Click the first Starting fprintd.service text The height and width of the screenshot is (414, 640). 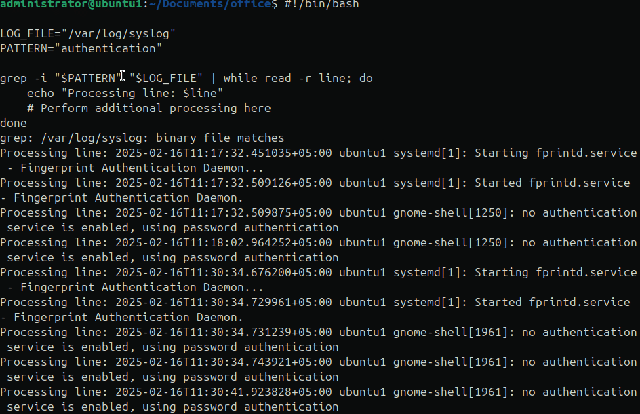(555, 153)
